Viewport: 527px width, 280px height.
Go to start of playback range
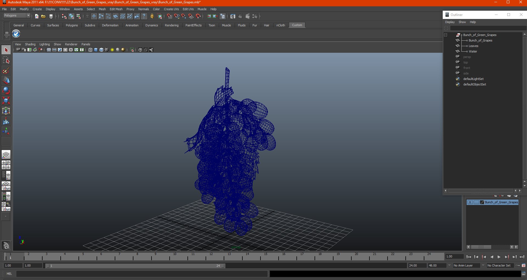469,257
